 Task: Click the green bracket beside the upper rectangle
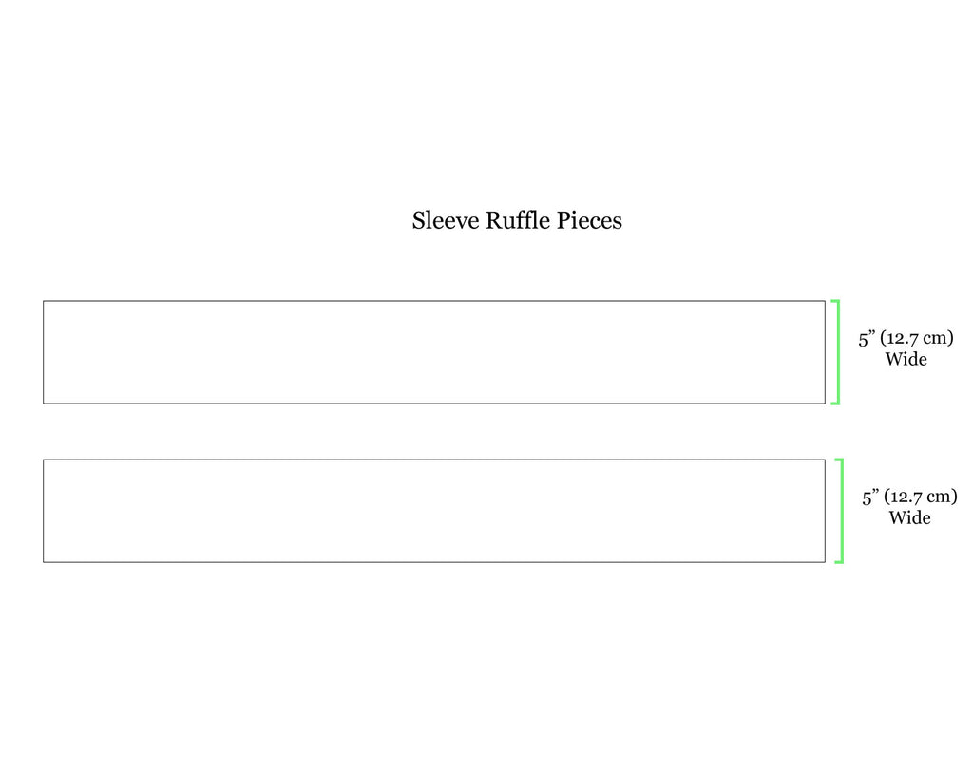(837, 352)
